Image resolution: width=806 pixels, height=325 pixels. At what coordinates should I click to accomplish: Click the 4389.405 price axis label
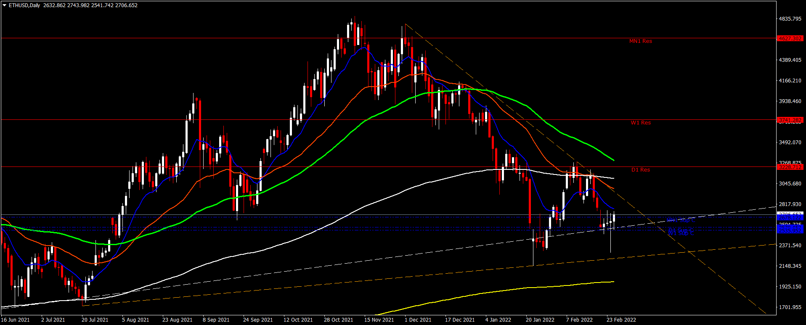coord(790,60)
